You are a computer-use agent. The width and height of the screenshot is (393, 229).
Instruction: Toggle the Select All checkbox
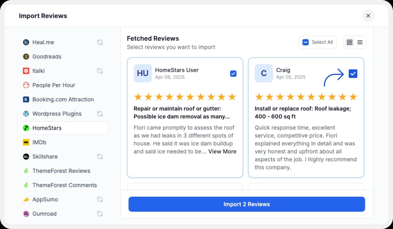coord(305,42)
